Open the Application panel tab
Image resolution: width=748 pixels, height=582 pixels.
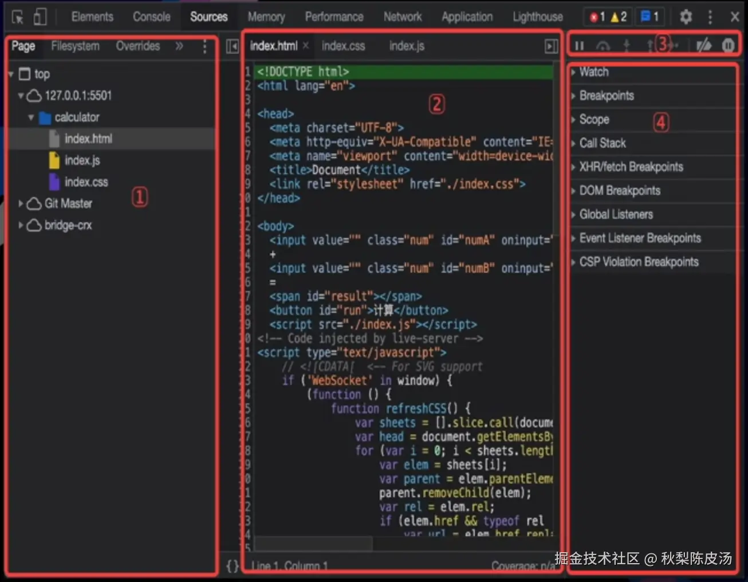(x=467, y=17)
